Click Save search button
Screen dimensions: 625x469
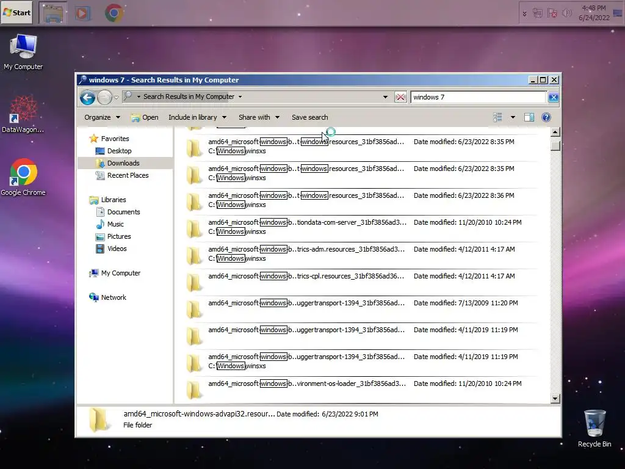[x=309, y=117]
